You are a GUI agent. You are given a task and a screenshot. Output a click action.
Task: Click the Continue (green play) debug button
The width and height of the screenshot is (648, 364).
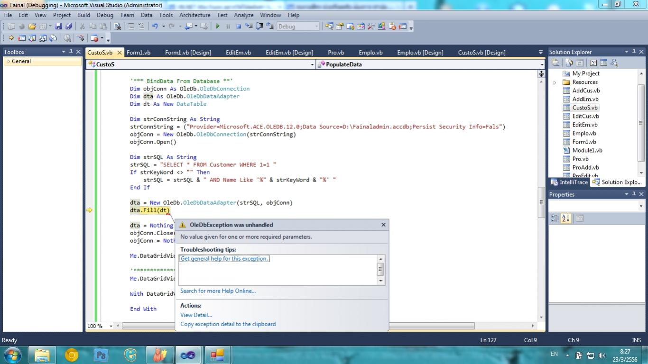click(218, 27)
